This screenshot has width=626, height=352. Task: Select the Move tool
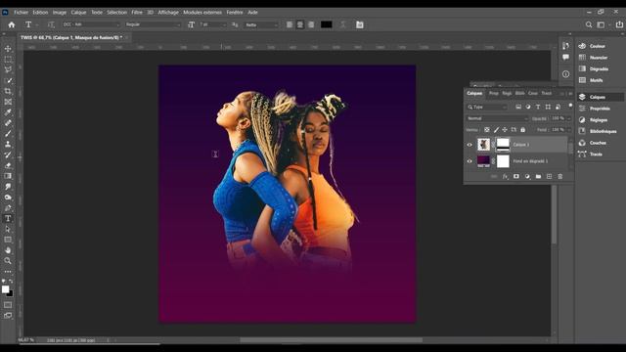[8, 49]
